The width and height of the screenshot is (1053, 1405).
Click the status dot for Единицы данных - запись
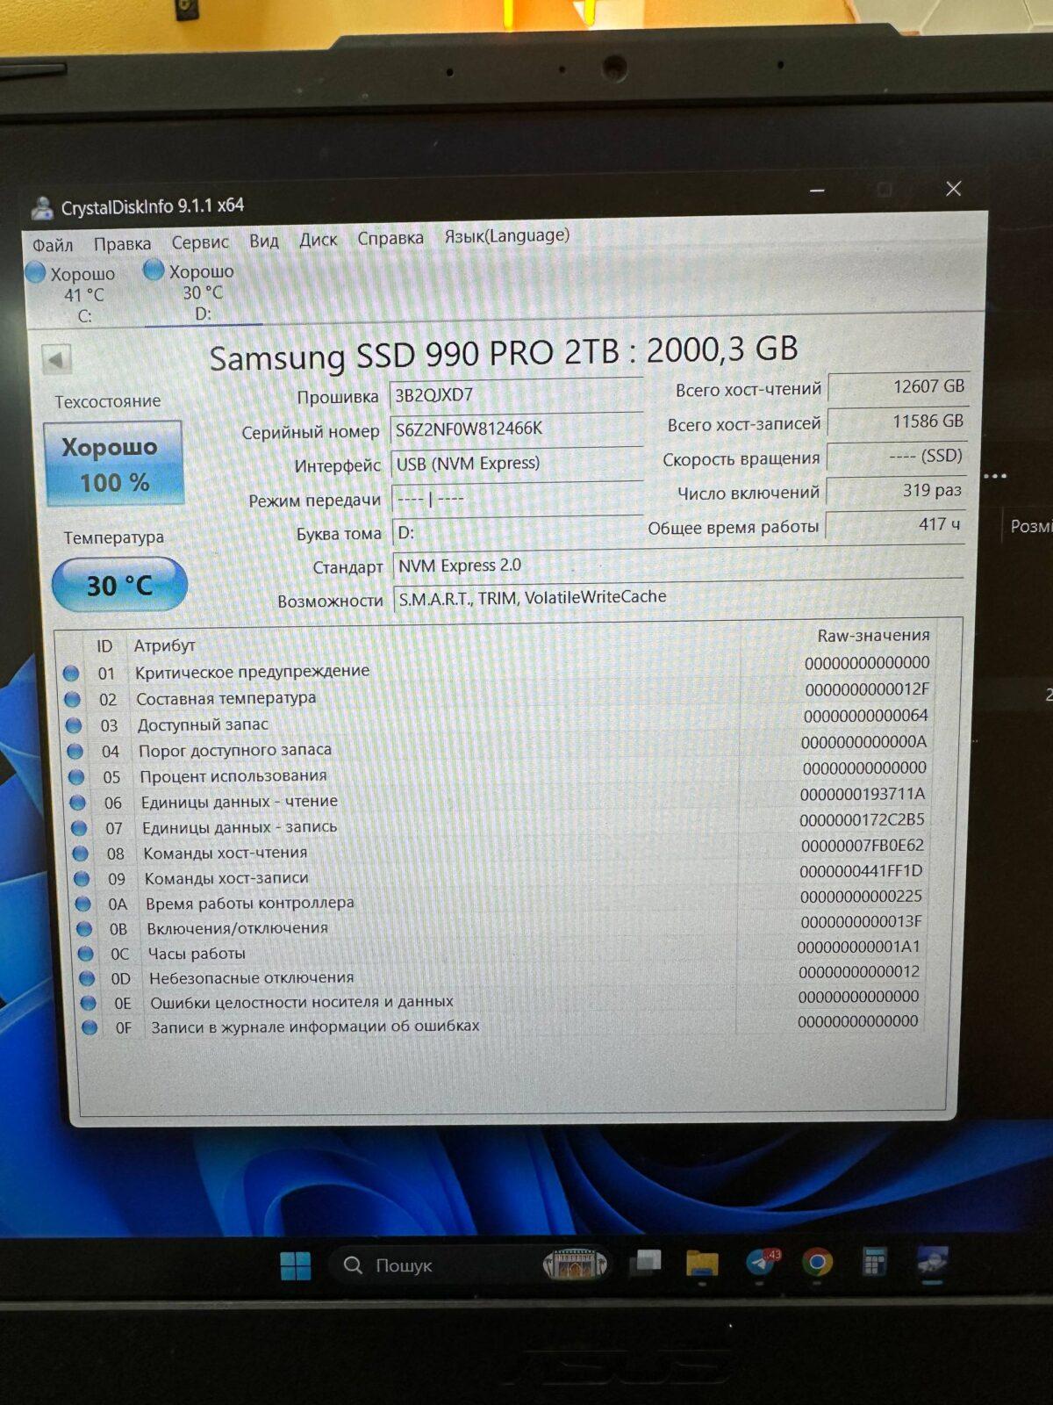(x=79, y=828)
